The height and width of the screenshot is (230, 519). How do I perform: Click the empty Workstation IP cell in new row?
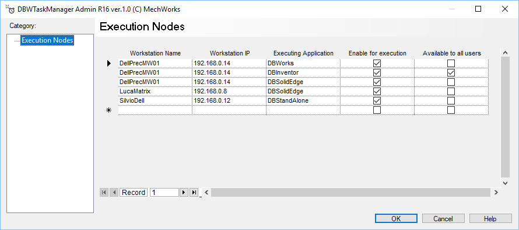(229, 110)
